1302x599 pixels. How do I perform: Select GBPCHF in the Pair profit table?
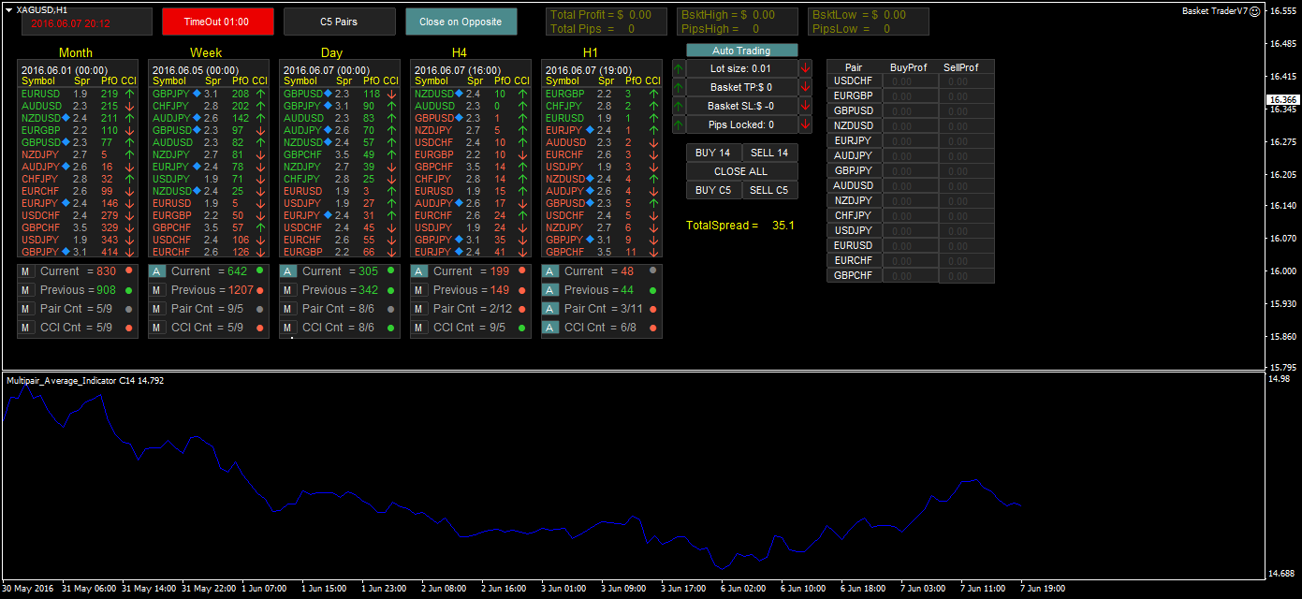point(854,276)
